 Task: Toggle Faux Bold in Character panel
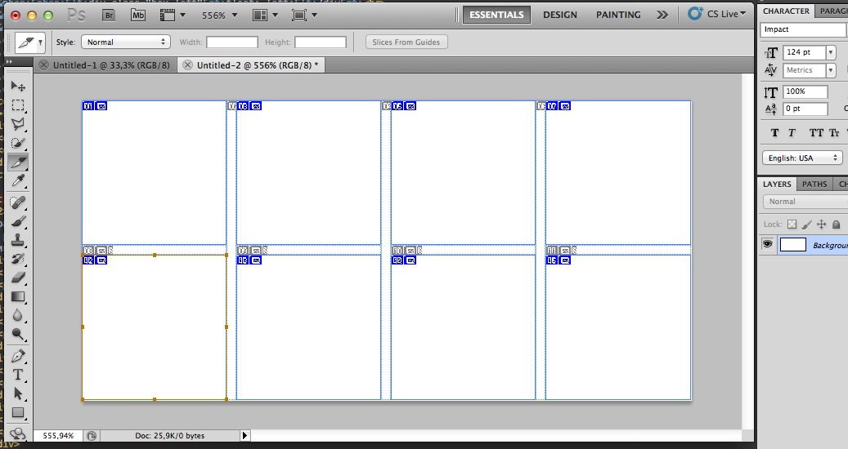[x=774, y=133]
